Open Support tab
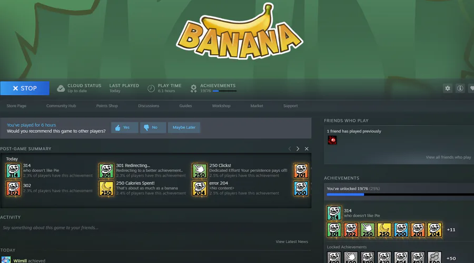The image size is (474, 263). pyautogui.click(x=291, y=105)
